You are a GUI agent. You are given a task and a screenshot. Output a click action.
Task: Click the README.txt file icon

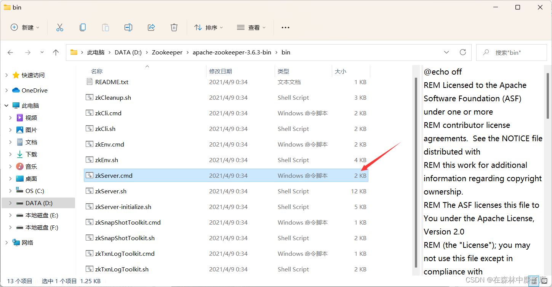tap(90, 82)
